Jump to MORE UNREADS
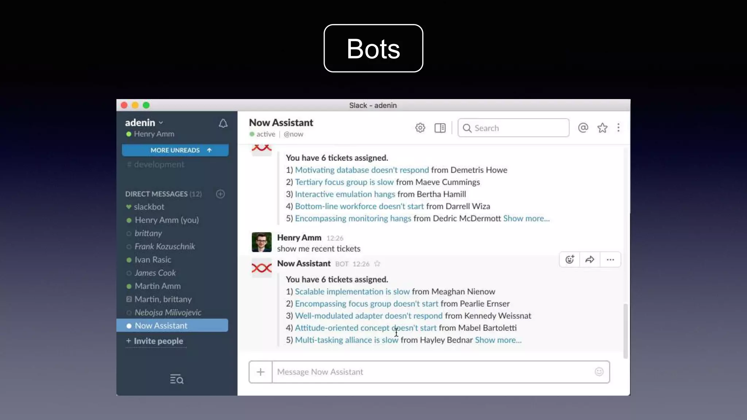The image size is (747, 420). 175,150
